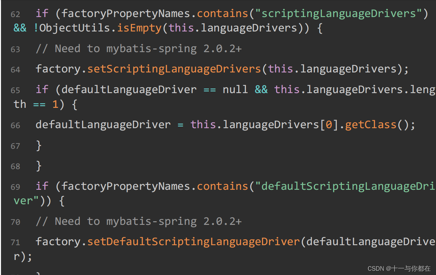The image size is (436, 275).
Task: Click the mybatis-spring comment on line 70
Action: click(138, 221)
